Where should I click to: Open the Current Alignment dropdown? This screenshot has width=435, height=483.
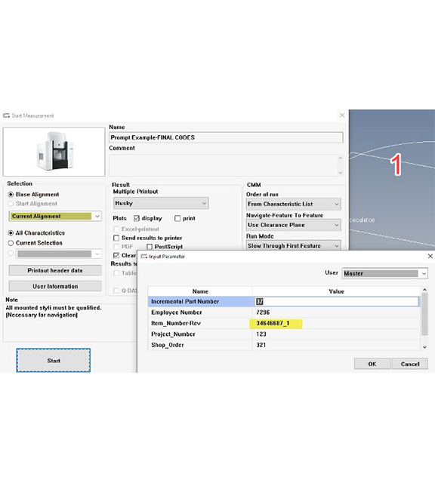click(x=55, y=217)
